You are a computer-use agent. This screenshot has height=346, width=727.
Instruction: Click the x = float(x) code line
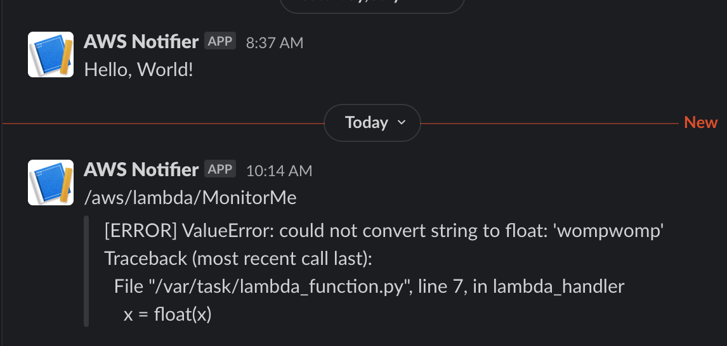pyautogui.click(x=167, y=314)
